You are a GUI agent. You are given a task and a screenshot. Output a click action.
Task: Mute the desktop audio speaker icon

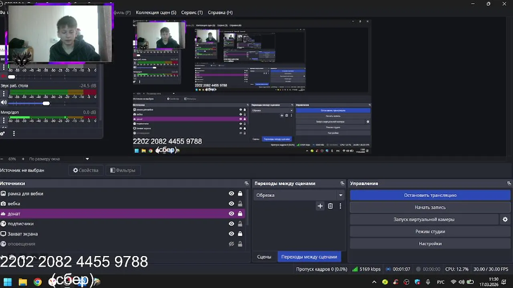click(4, 103)
